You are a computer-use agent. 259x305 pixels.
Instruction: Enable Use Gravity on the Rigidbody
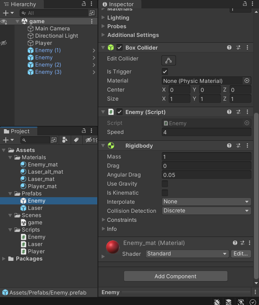point(165,184)
